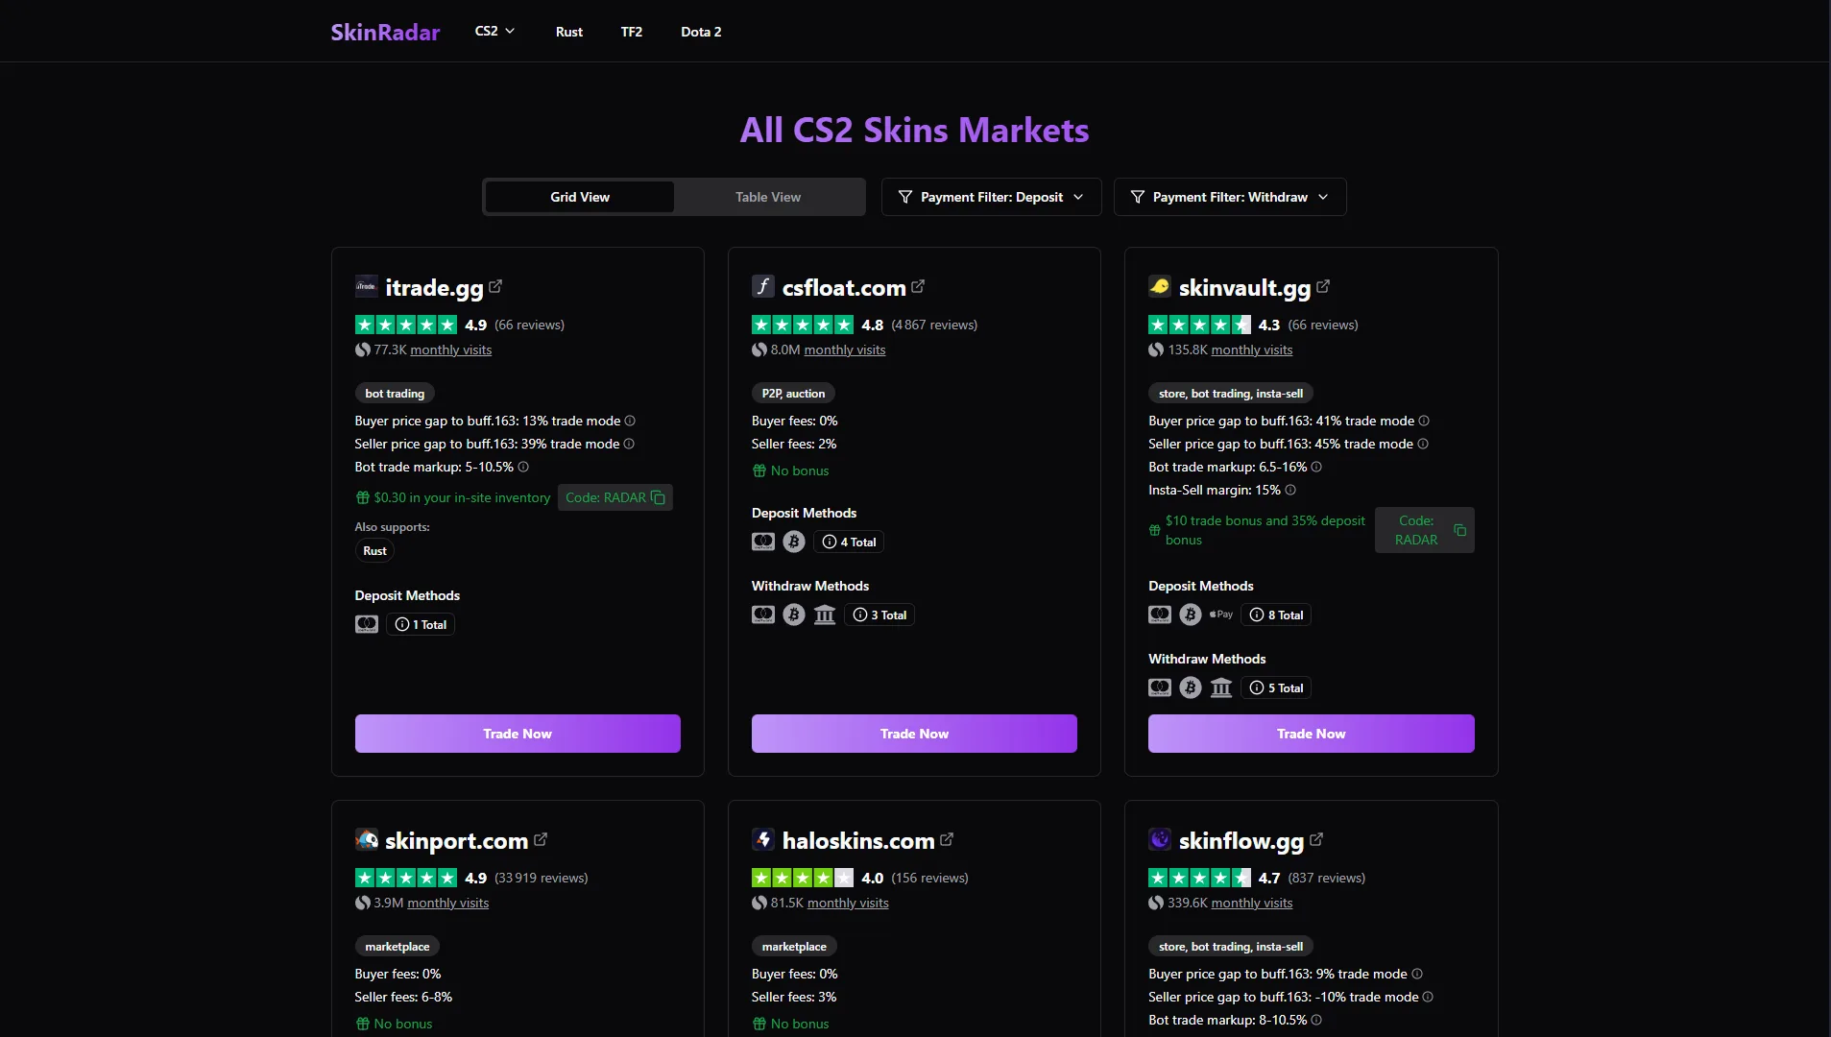The image size is (1831, 1037).
Task: Click csfloat.com site title
Action: click(844, 287)
